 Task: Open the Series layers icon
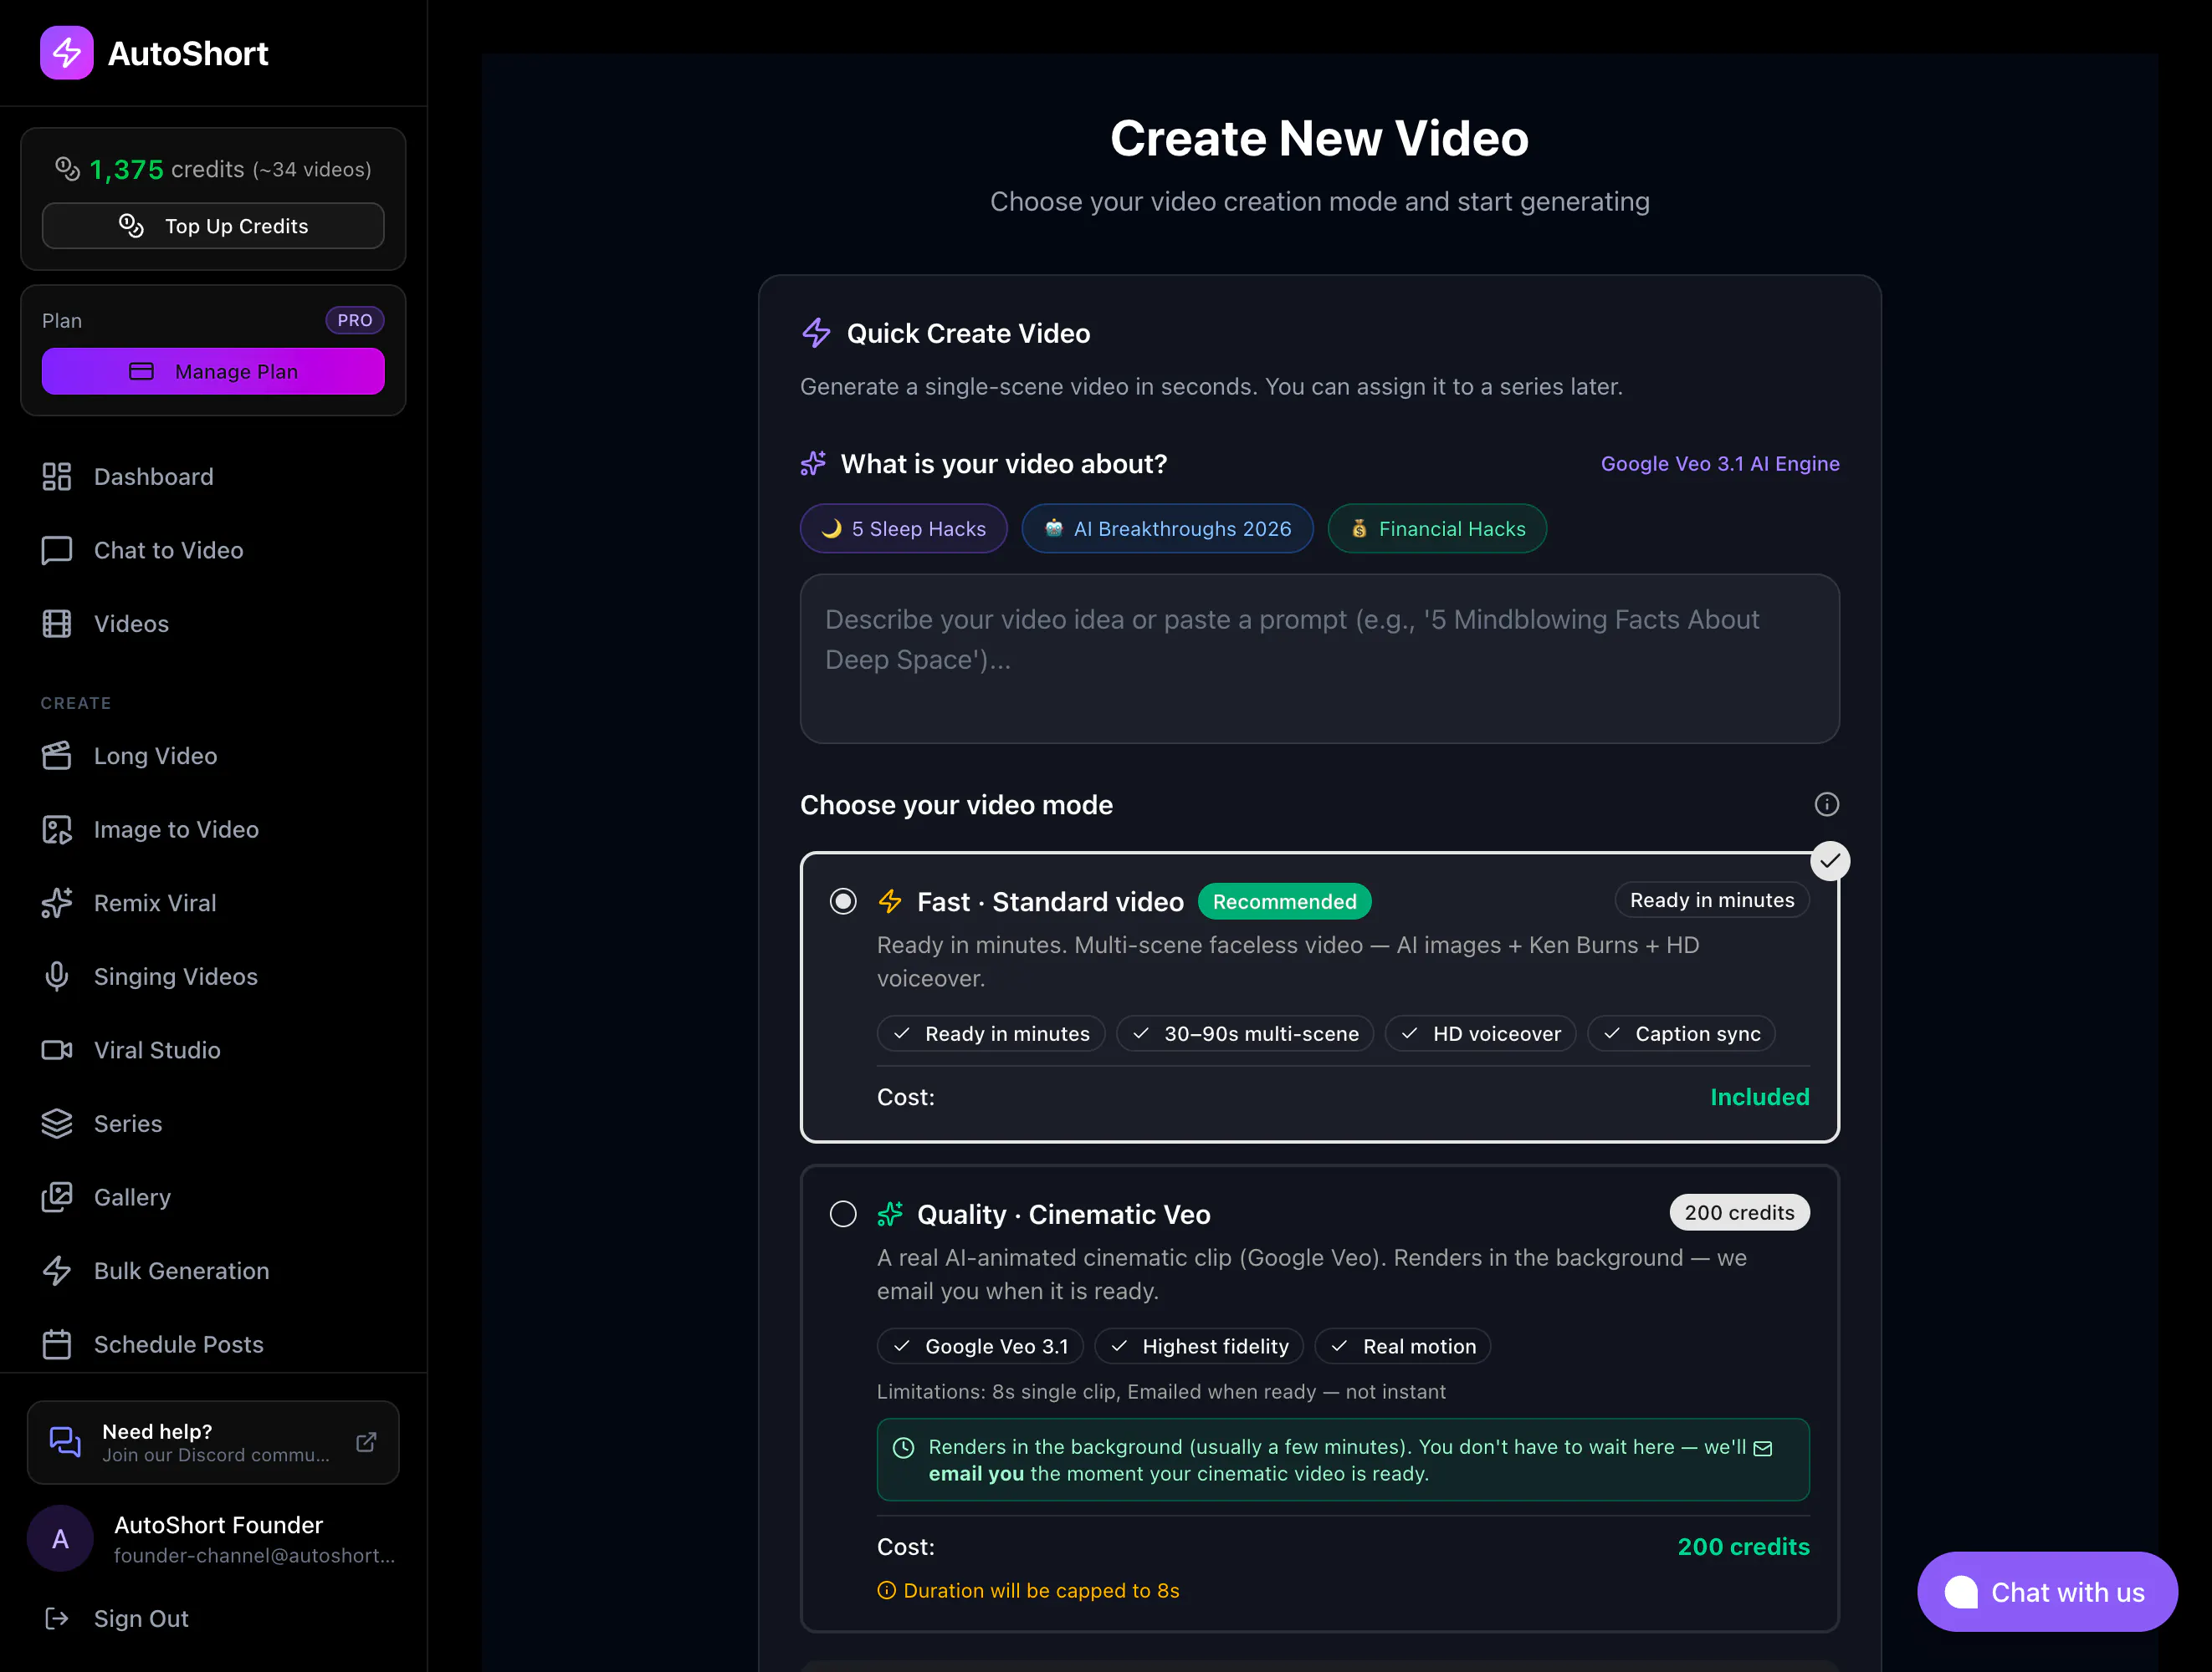tap(57, 1124)
